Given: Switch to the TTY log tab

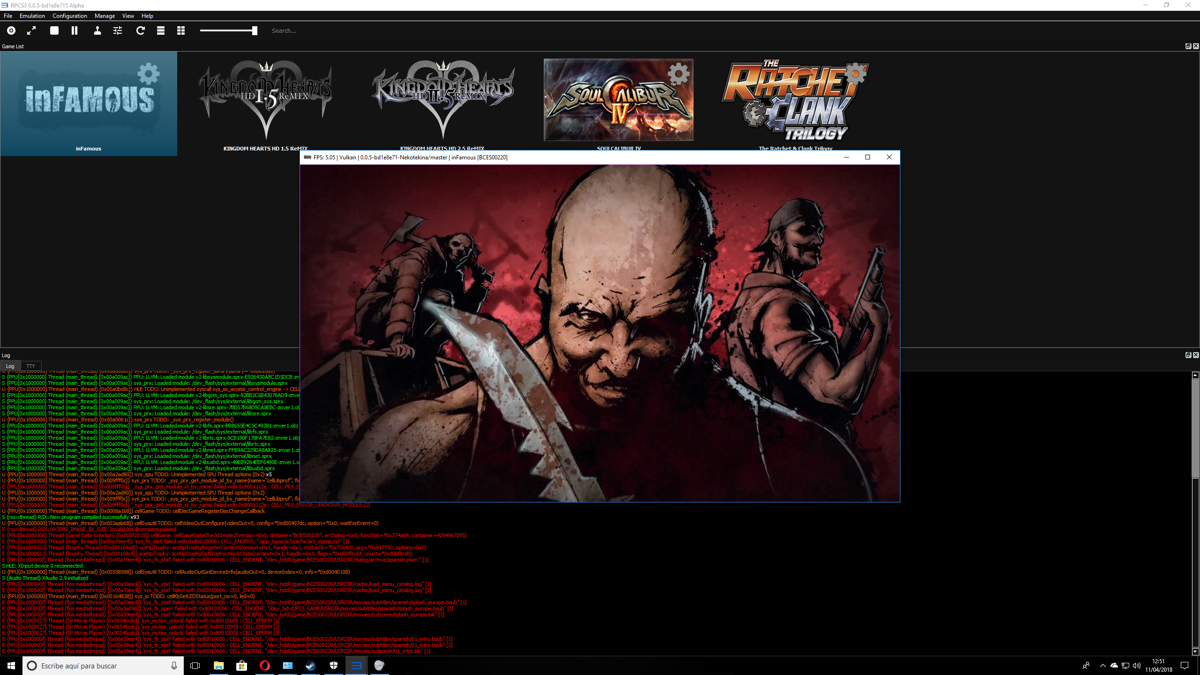Looking at the screenshot, I should click(30, 366).
